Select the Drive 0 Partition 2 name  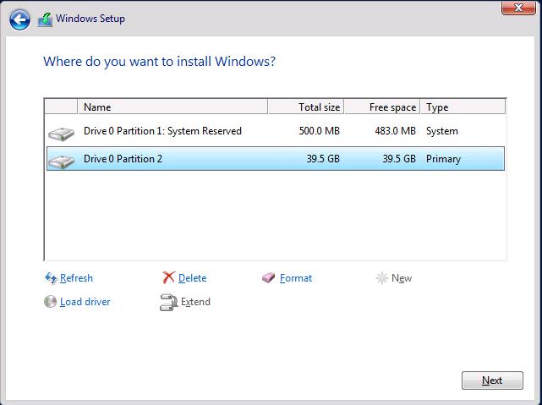coord(123,159)
